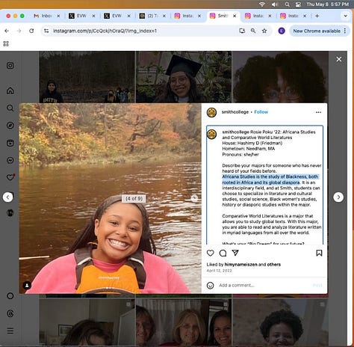Open the More hamburger menu
Viewport: 354px width, 347px height.
pyautogui.click(x=10, y=331)
